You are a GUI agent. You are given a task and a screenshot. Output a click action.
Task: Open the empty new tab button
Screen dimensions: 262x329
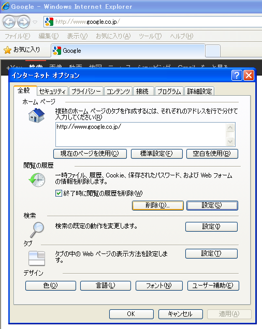click(213, 51)
